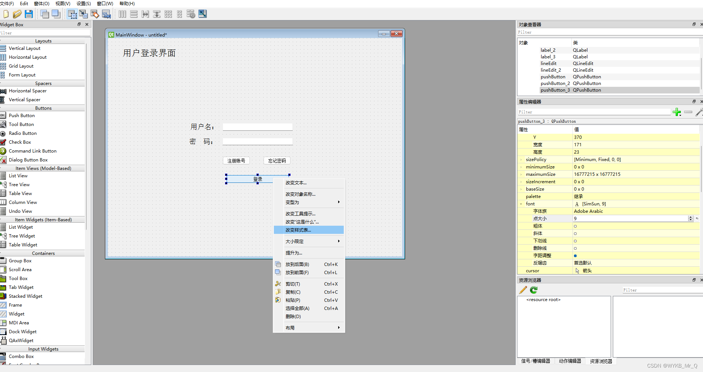Select the Edit Widgets mode icon
This screenshot has width=703, height=372.
tap(72, 14)
